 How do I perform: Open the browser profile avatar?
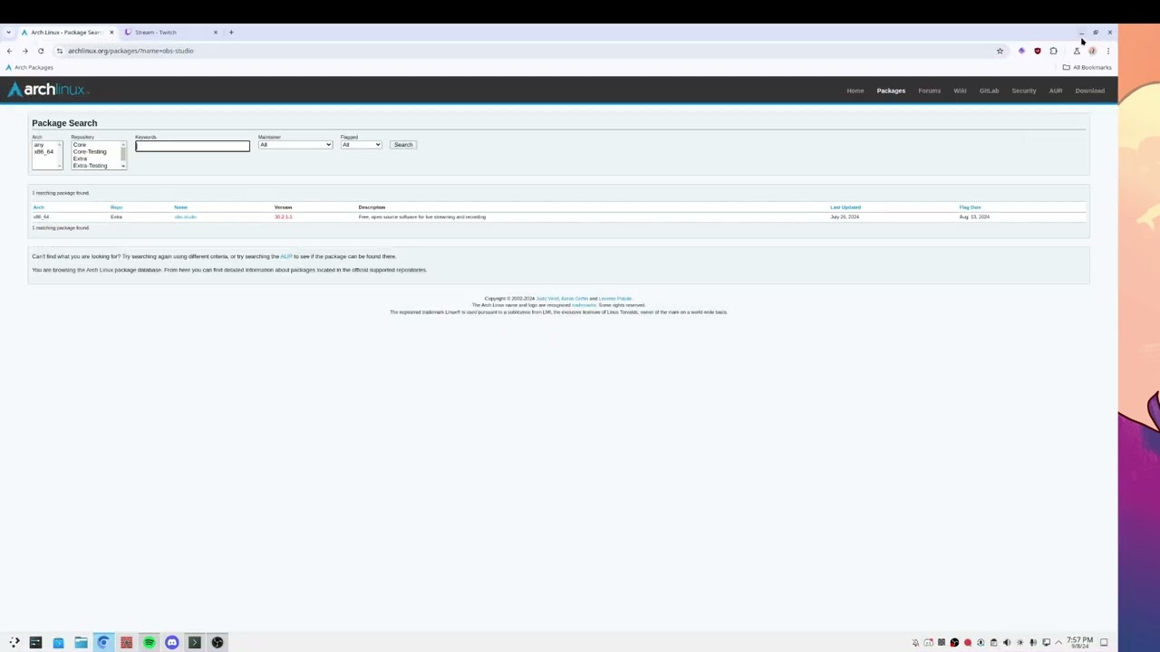[1092, 51]
